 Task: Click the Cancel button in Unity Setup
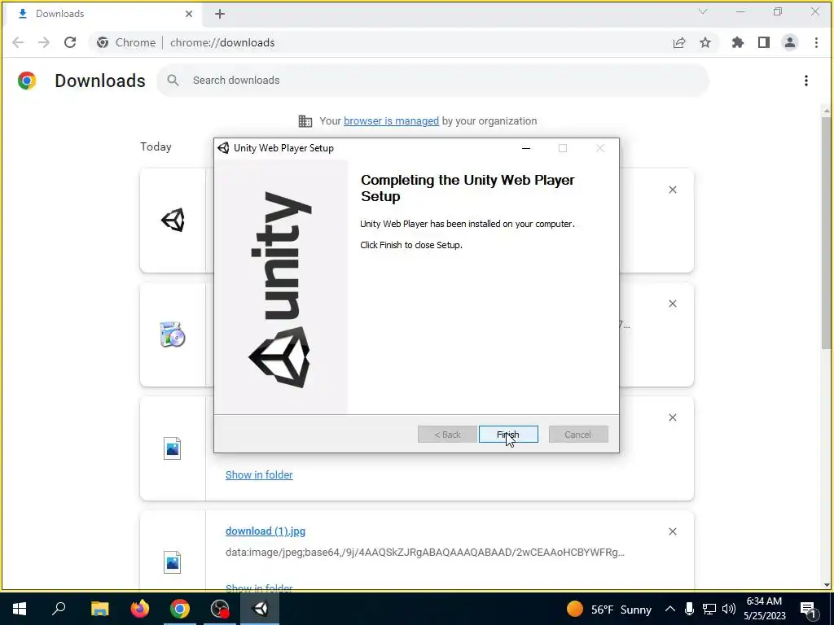click(x=578, y=435)
